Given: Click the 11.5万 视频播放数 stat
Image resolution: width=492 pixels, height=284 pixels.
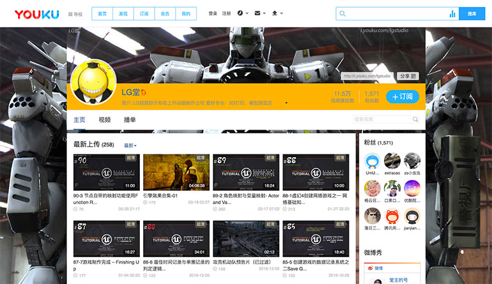Looking at the screenshot, I should pyautogui.click(x=342, y=96).
